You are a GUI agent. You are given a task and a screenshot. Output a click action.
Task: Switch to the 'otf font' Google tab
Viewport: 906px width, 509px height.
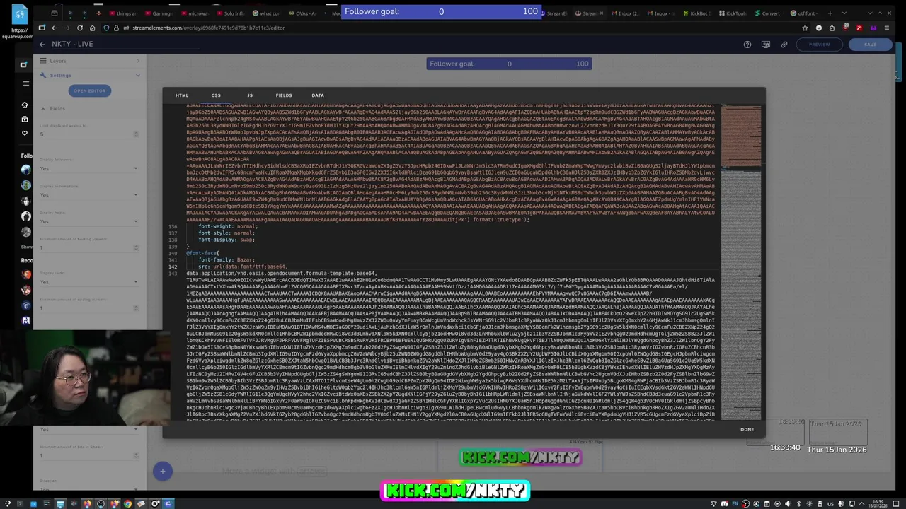[803, 13]
